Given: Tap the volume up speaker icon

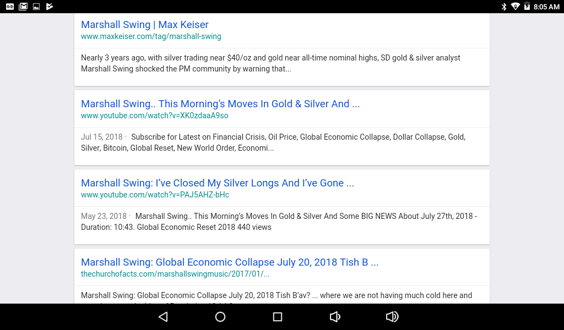Looking at the screenshot, I should (392, 317).
